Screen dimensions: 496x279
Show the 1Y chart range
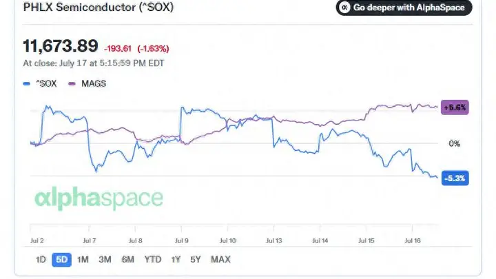[176, 260]
